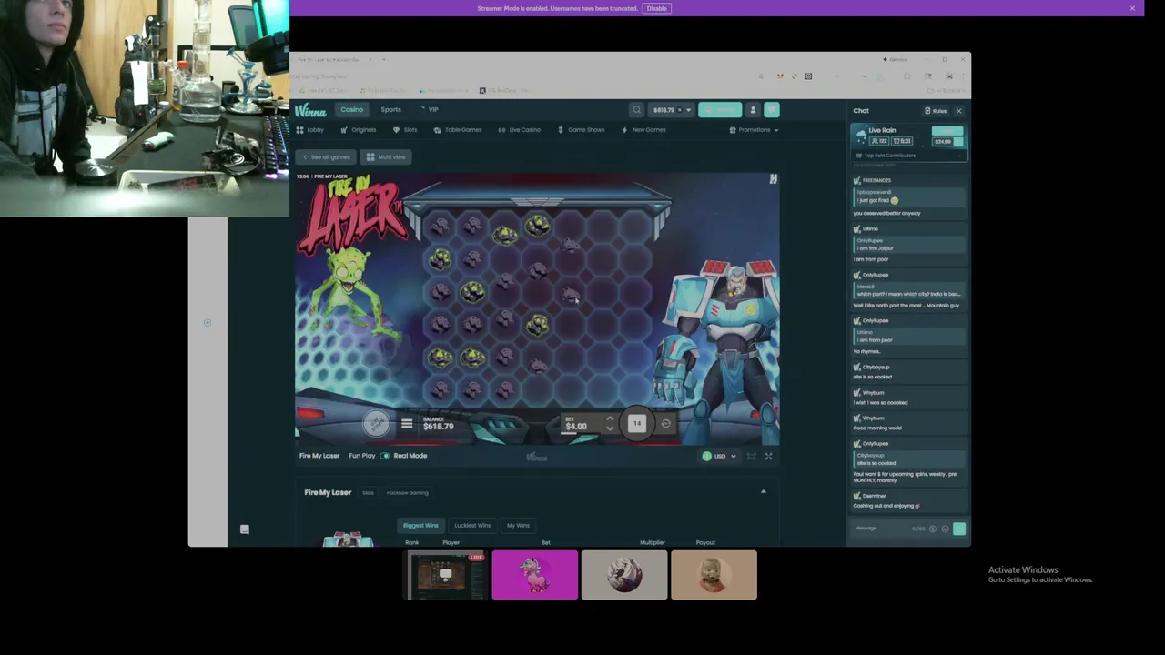Disable Streamer Mode
This screenshot has width=1165, height=655.
656,8
